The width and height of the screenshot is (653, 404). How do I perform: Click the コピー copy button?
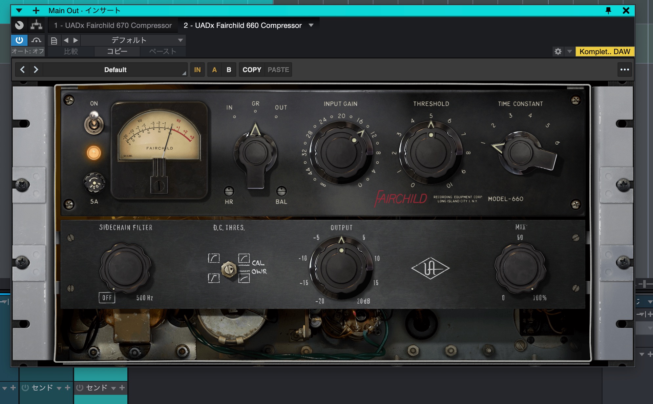[117, 51]
